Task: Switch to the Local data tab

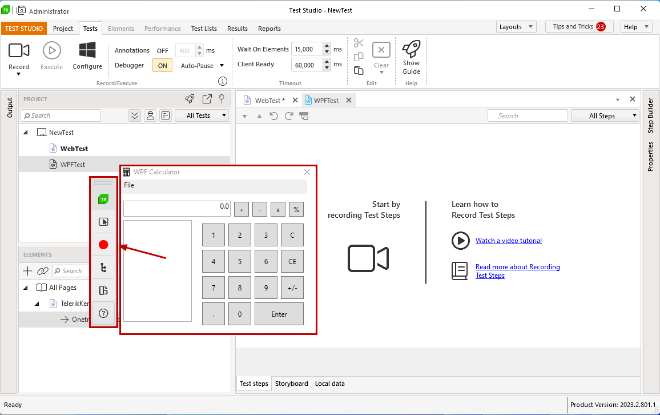Action: tap(329, 384)
